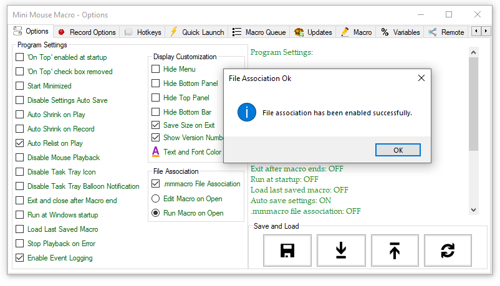Open the Hotkeys tab
Image resolution: width=500 pixels, height=286 pixels.
point(143,32)
